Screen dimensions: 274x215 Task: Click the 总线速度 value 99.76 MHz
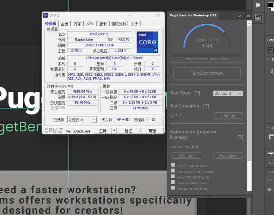pyautogui.click(x=82, y=103)
